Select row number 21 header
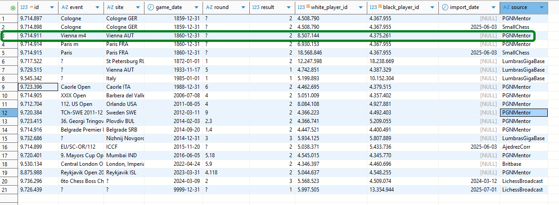The image size is (559, 205). point(9,190)
